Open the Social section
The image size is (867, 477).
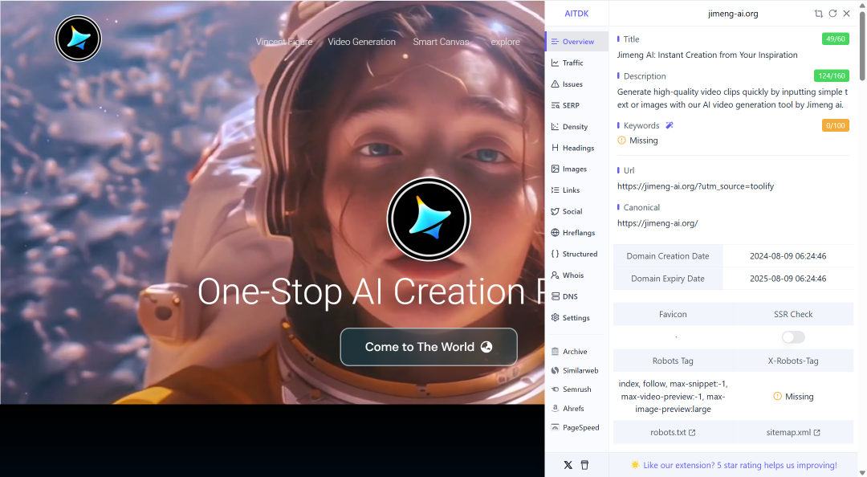coord(576,211)
